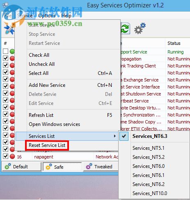Uncheck the checkbox beside the Shutdown Service row

click(x=6, y=93)
